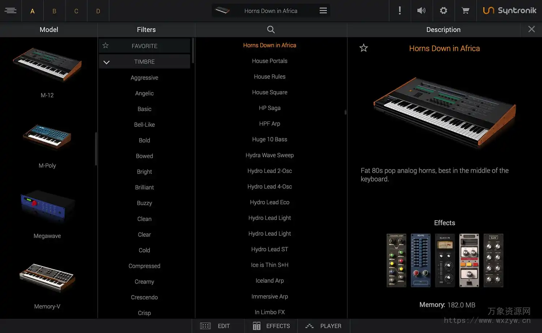Image resolution: width=542 pixels, height=333 pixels.
Task: Select the Iceland Arp preset
Action: 270,280
